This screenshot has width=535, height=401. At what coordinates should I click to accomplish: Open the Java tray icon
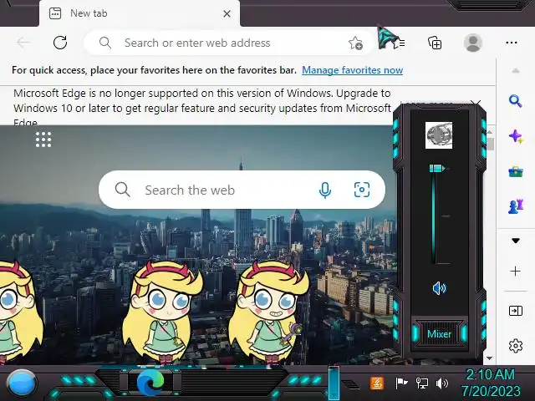pos(377,383)
